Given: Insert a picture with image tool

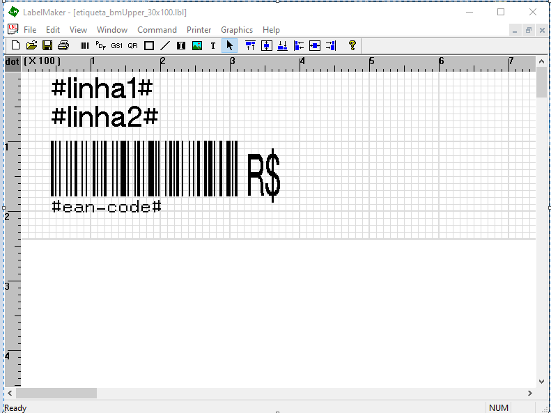Looking at the screenshot, I should pos(197,46).
